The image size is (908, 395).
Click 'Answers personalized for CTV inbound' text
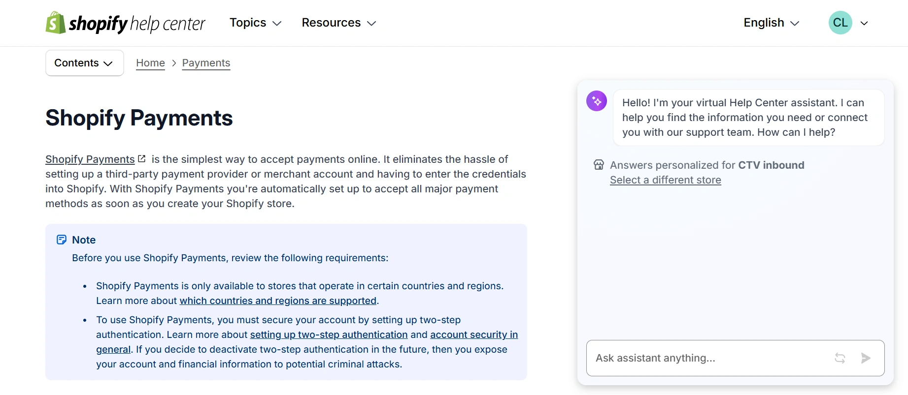(707, 165)
